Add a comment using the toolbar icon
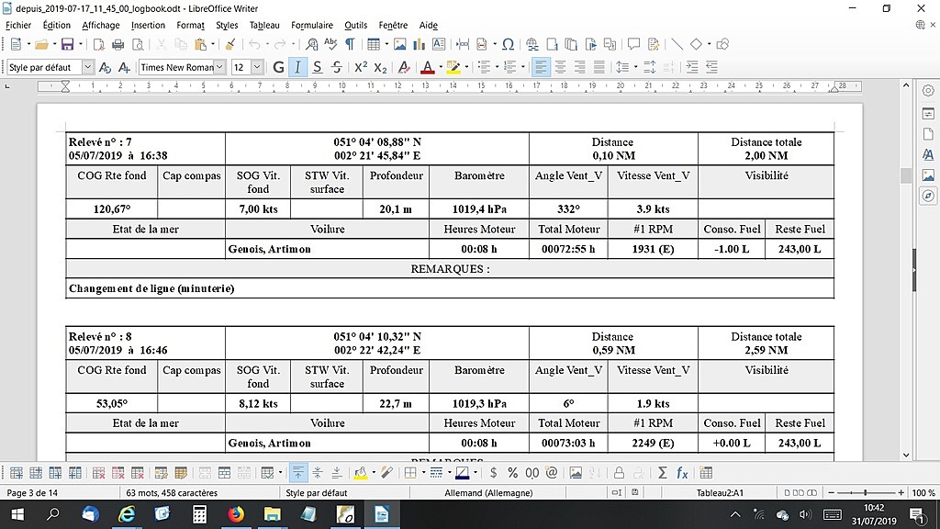Viewport: 940px width, 529px height. tap(633, 44)
